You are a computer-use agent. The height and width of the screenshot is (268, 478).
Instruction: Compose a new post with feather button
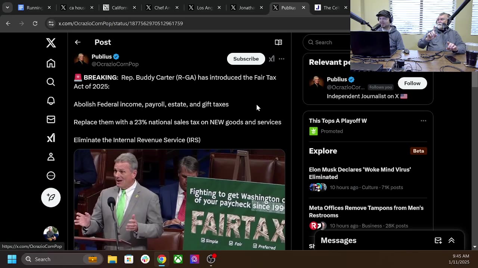click(x=51, y=197)
